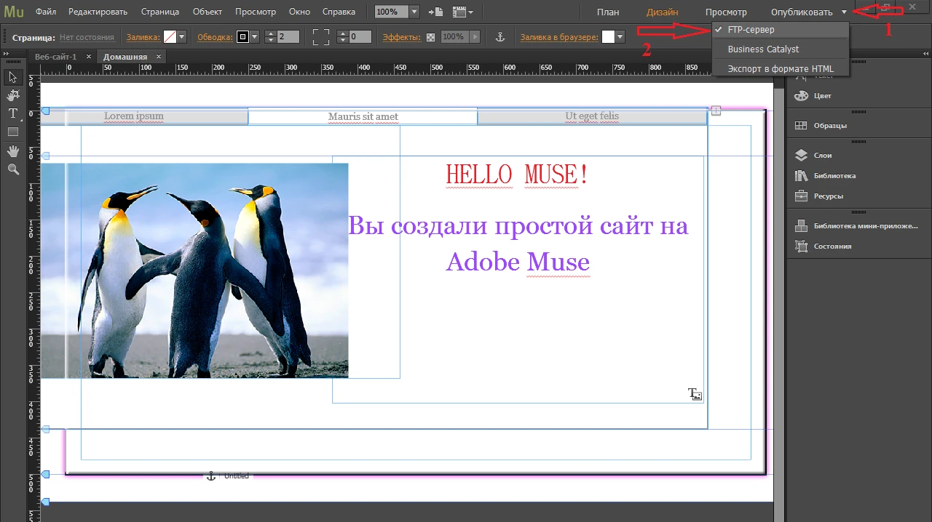Click the Просмотр preview mode button
The width and height of the screenshot is (932, 522).
(x=726, y=12)
